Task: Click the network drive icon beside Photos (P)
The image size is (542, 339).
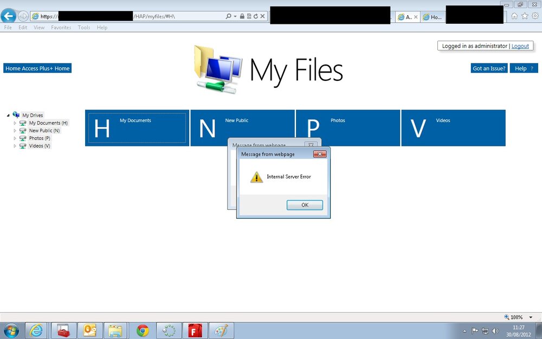Action: [23, 138]
